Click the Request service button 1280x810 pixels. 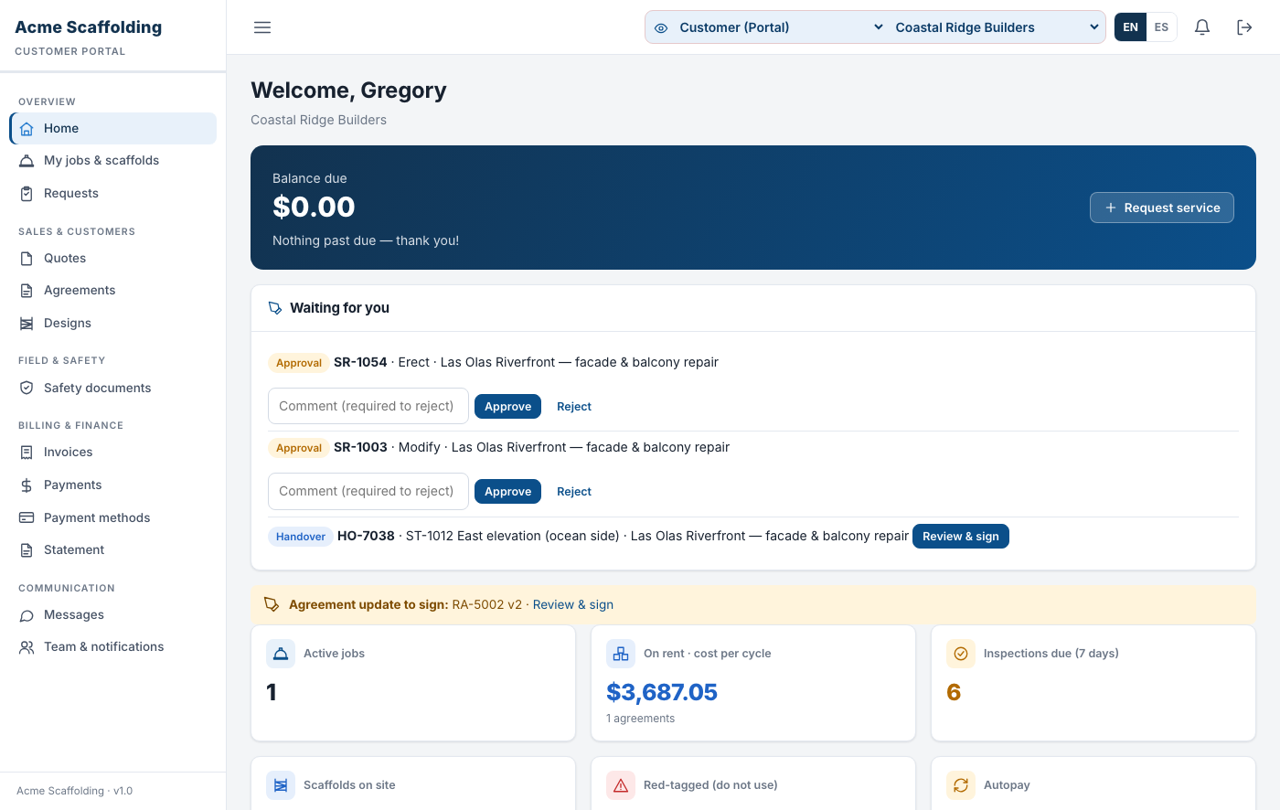[1162, 208]
